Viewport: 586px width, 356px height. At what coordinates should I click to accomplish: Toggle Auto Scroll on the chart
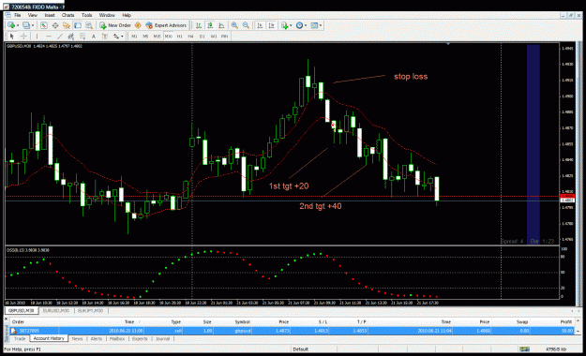260,25
